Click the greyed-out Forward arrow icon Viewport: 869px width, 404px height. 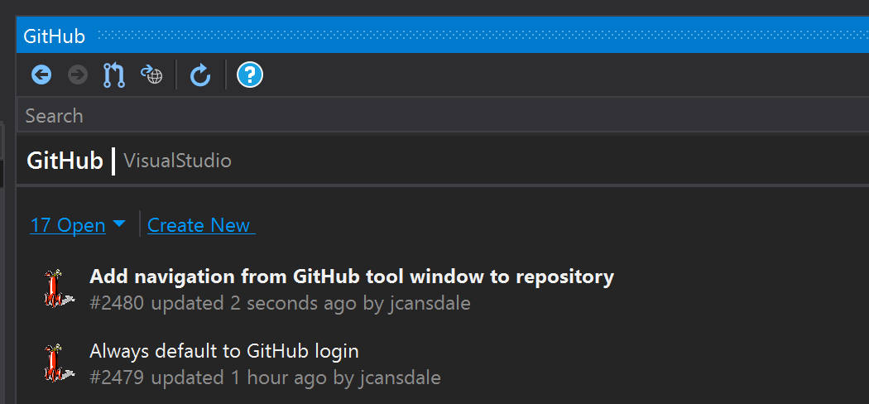(x=78, y=75)
